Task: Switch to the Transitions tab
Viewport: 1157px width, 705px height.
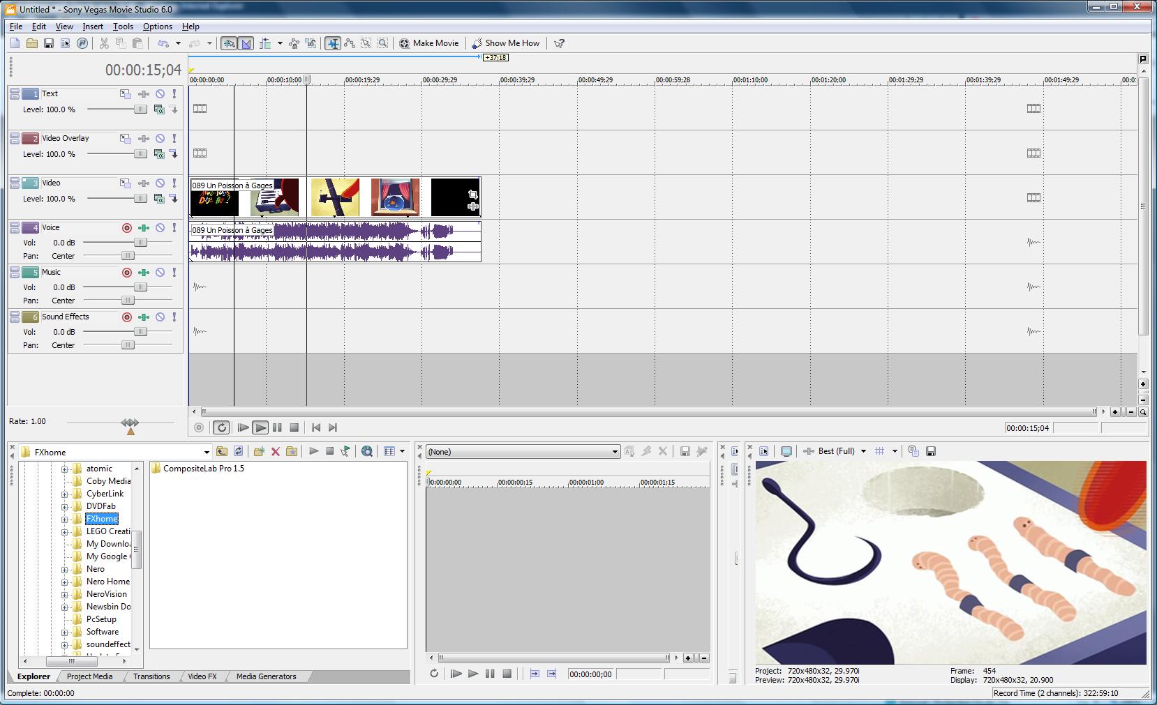Action: pos(151,676)
